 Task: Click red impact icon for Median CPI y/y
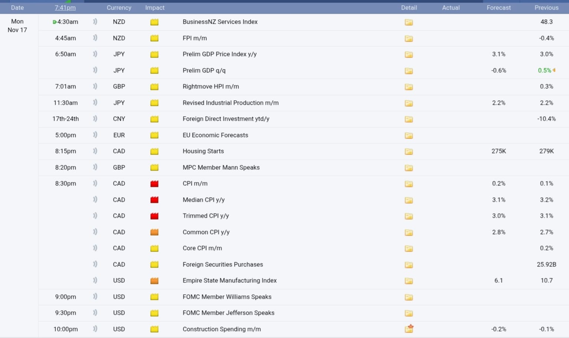click(154, 200)
